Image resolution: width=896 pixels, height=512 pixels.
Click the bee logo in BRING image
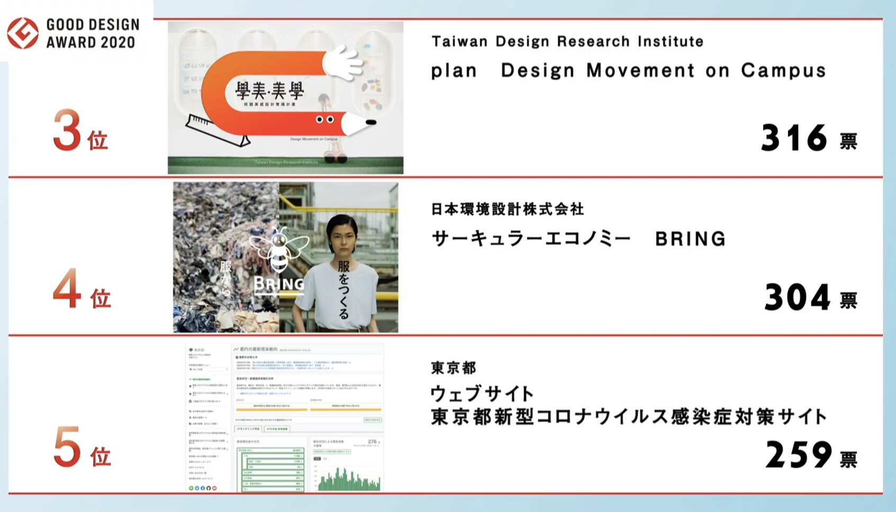pyautogui.click(x=279, y=250)
